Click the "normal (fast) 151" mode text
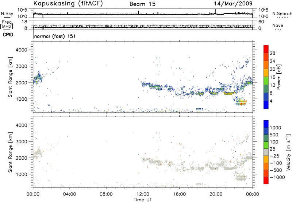This screenshot has width=292, height=202. pyautogui.click(x=55, y=36)
